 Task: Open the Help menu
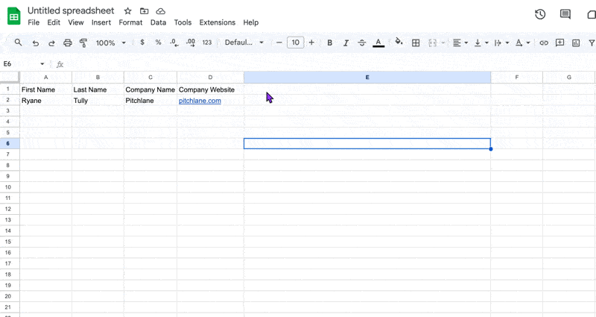pos(251,22)
